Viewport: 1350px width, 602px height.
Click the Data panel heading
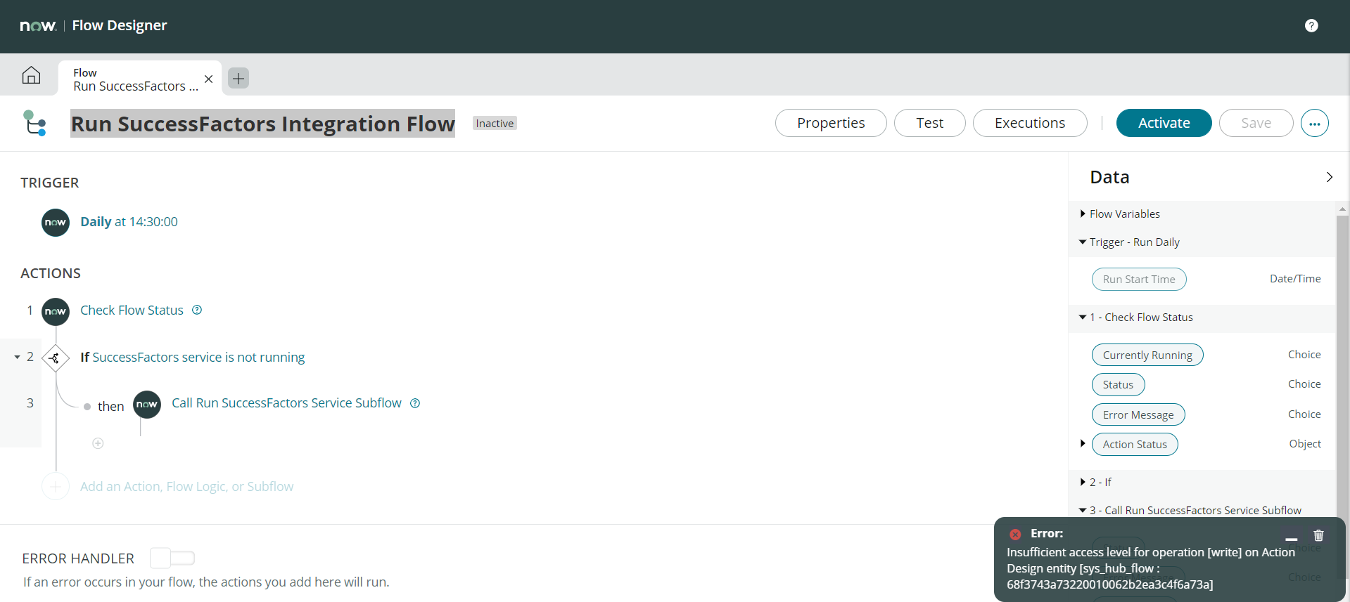pos(1109,177)
